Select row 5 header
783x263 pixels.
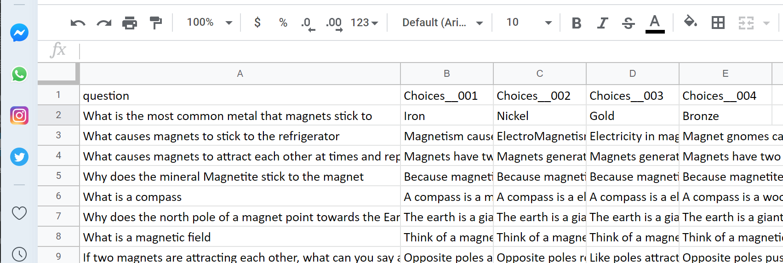point(58,176)
